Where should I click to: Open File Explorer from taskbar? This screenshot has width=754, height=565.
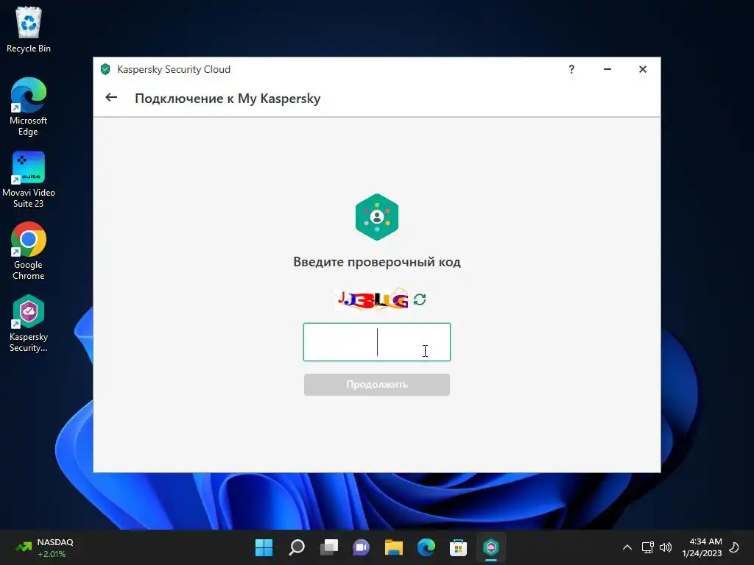tap(393, 547)
